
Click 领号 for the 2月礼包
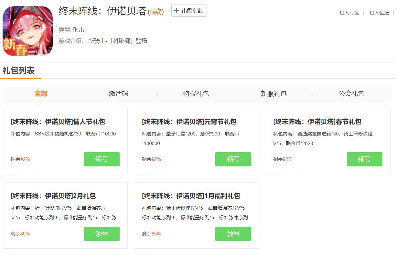click(102, 234)
